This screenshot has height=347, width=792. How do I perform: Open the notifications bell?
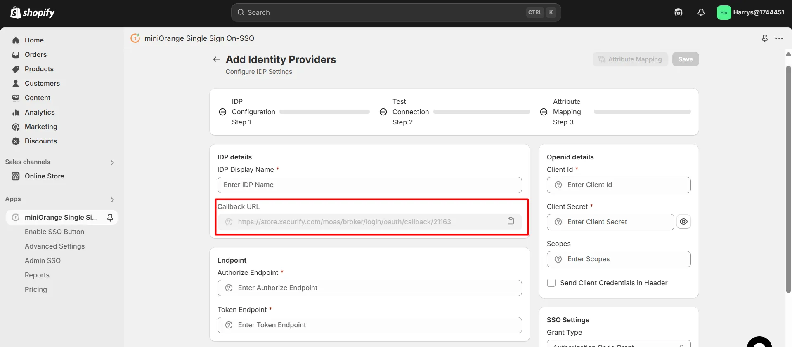701,12
